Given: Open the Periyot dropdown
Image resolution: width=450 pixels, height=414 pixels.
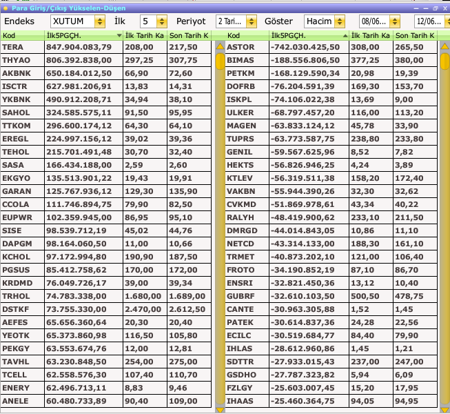Looking at the screenshot, I should click(x=252, y=21).
